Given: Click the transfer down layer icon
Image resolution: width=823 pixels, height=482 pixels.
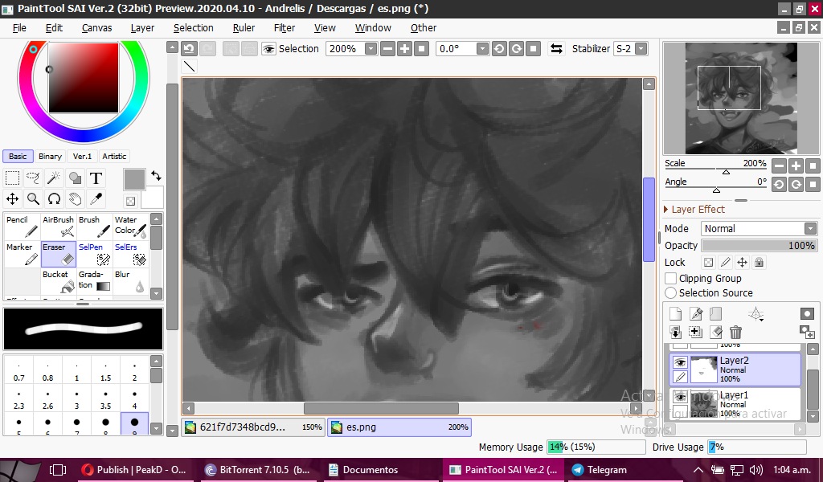Looking at the screenshot, I should pos(675,332).
